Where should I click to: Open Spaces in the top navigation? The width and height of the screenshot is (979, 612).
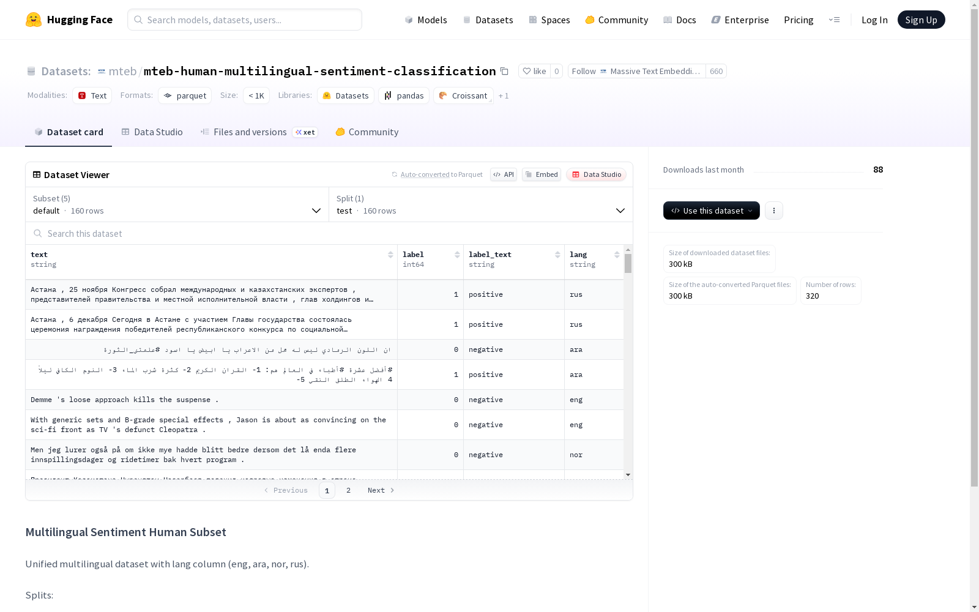tap(549, 20)
